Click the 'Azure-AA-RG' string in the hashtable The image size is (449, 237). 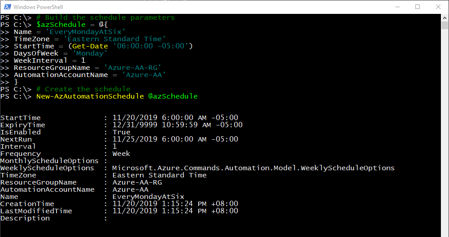[x=132, y=68]
